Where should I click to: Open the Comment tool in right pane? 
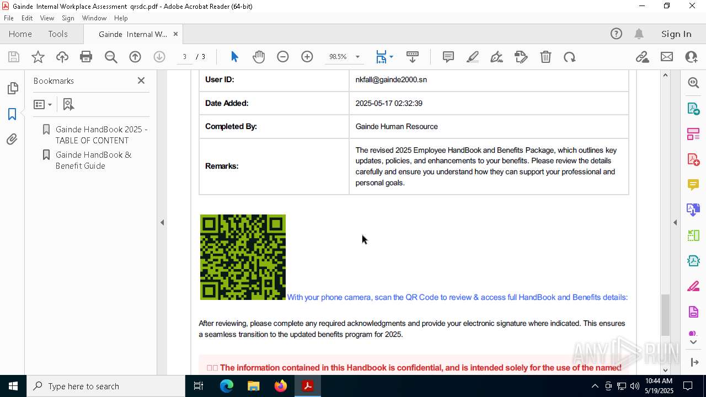pyautogui.click(x=693, y=185)
